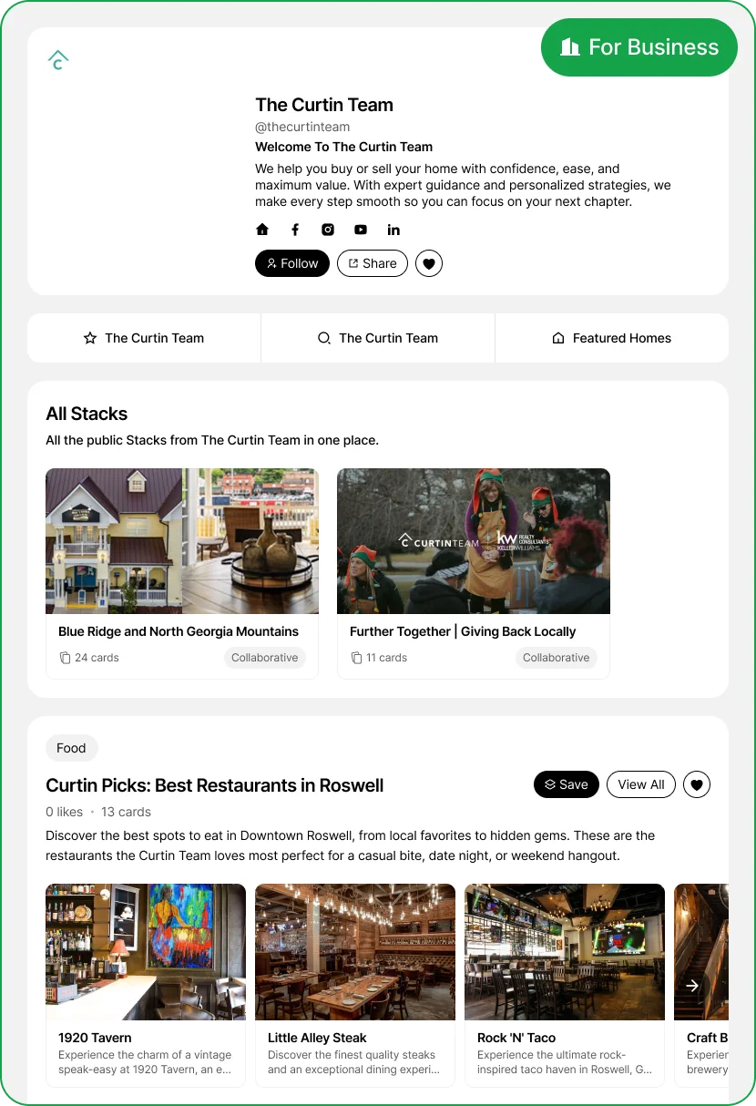Open the LinkedIn profile icon
Viewport: 756px width, 1106px height.
coord(393,230)
